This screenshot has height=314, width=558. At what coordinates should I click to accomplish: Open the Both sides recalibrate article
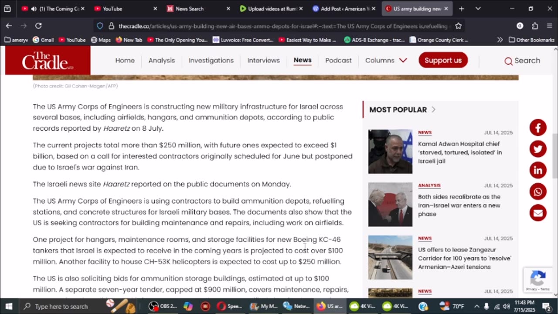coord(459,205)
